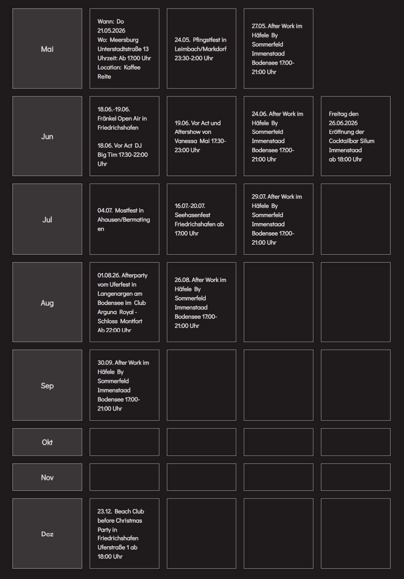
Task: Select the Uferfest Afterparty Langenargen card
Action: pos(124,302)
